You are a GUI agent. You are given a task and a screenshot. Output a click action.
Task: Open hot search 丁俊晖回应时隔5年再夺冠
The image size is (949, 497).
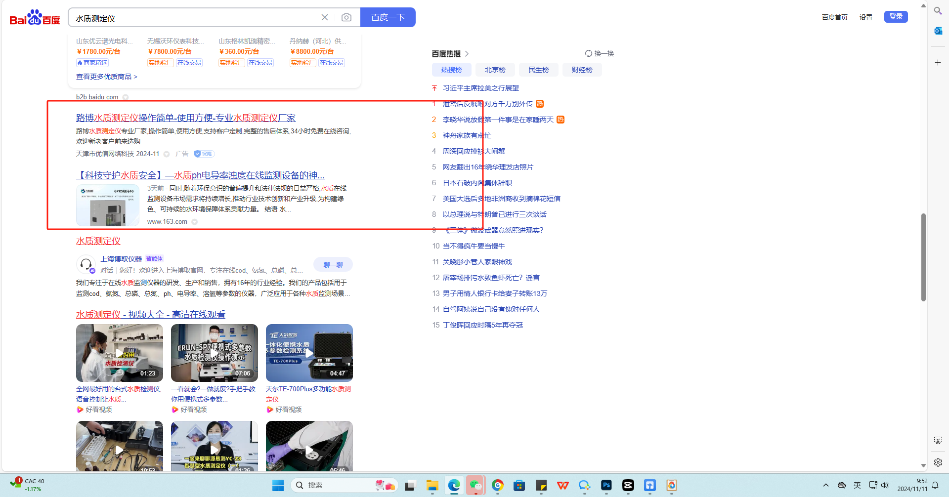click(x=483, y=325)
